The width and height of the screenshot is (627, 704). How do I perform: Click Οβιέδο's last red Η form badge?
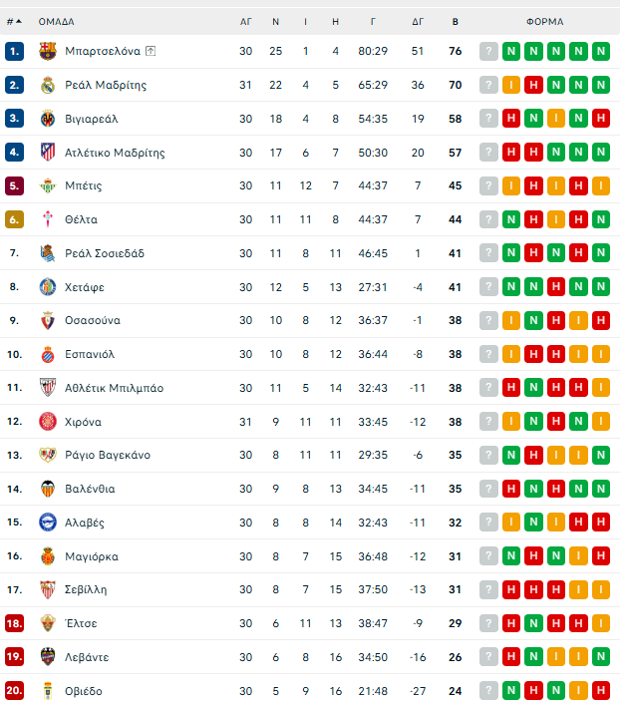(x=601, y=690)
